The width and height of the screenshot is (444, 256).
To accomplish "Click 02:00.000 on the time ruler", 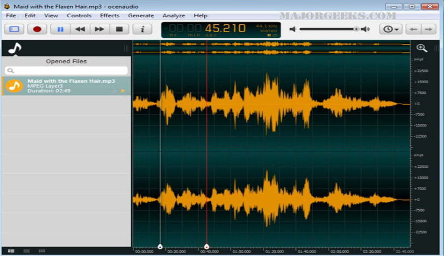I will point(340,251).
